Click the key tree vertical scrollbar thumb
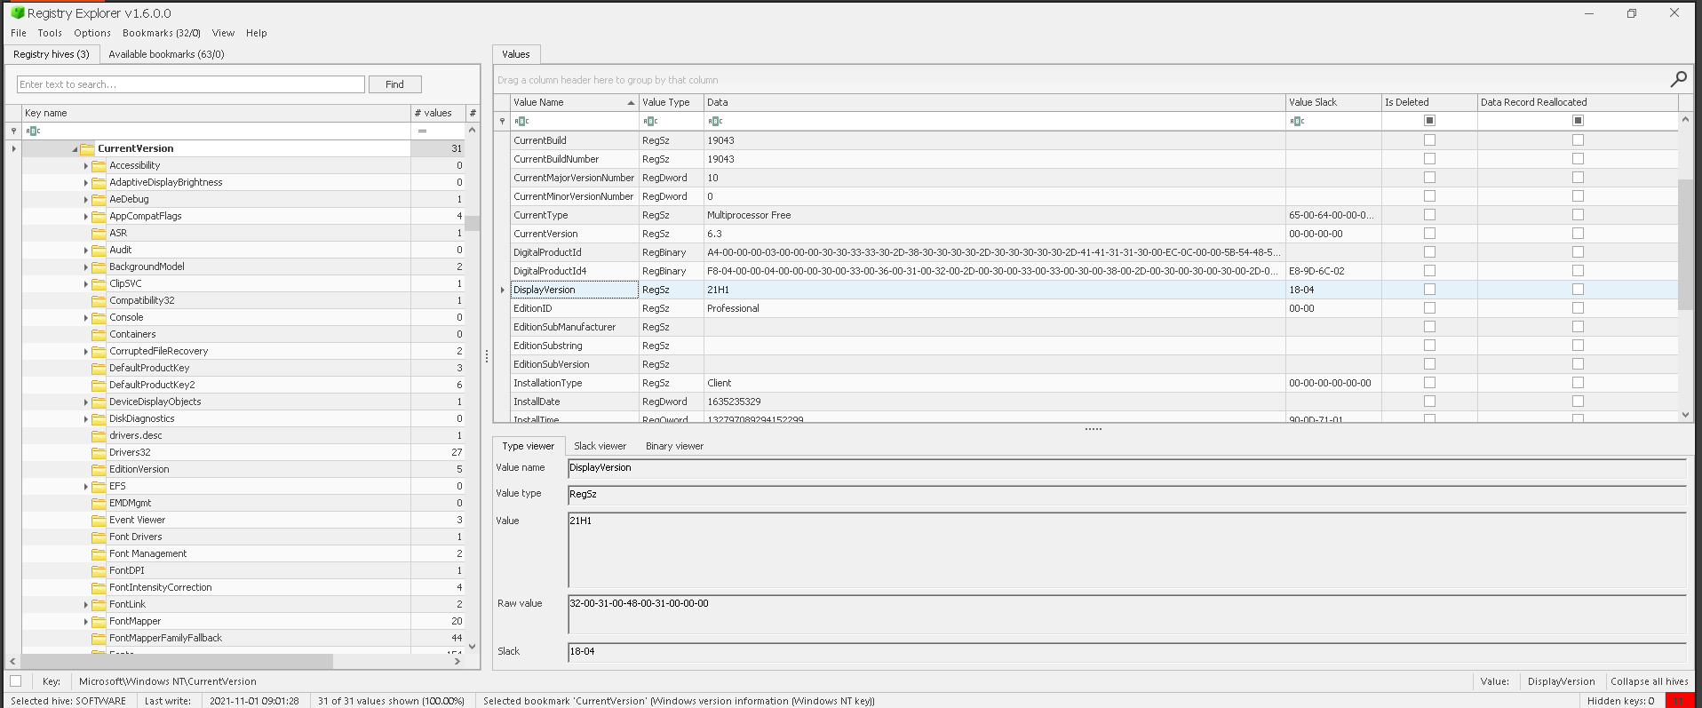The image size is (1702, 708). [472, 223]
